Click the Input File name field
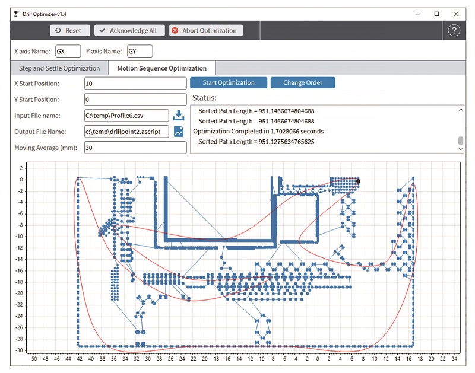The width and height of the screenshot is (475, 373). tap(126, 116)
